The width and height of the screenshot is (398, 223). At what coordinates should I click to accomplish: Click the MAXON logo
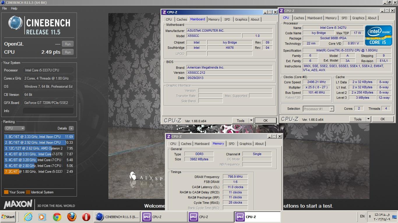pos(18,204)
